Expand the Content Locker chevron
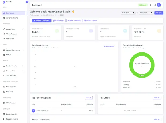 click(23, 66)
